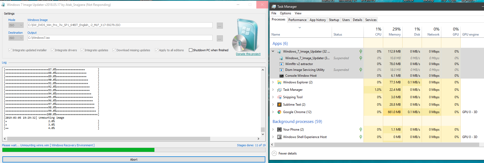Click the leaf icon in the suspended Windows_7_Image_Updater (3…) child row
The height and width of the screenshot is (163, 484).
tap(361, 58)
